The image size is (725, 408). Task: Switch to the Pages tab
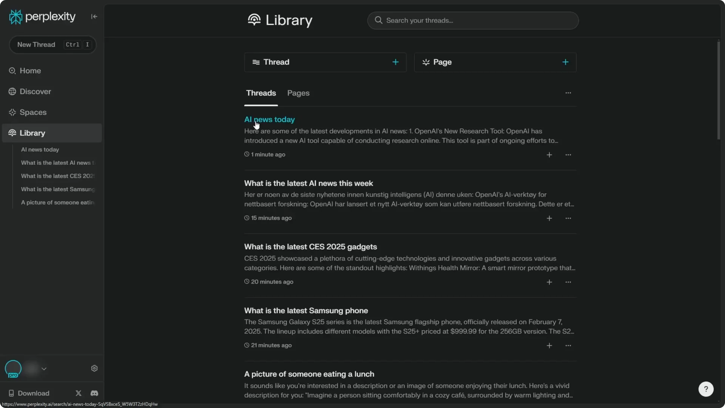coord(298,93)
